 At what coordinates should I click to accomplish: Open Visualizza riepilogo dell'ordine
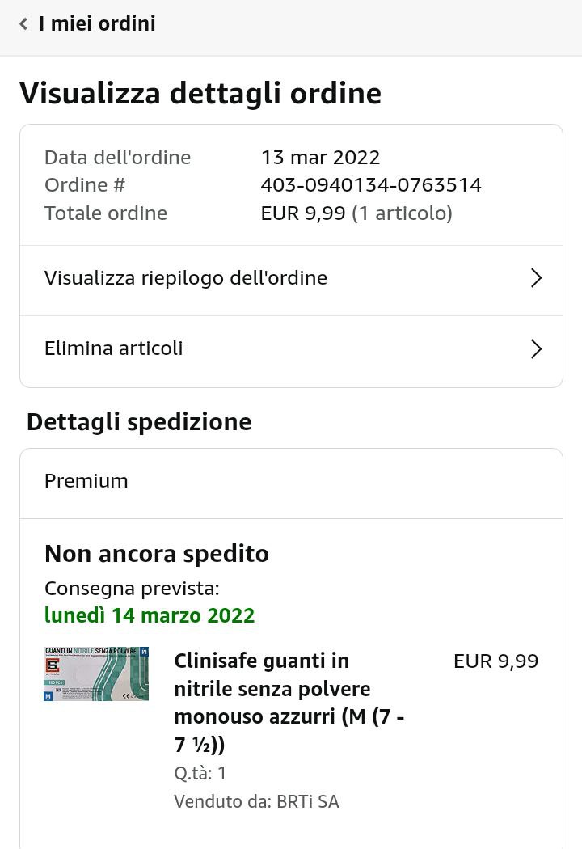(186, 278)
